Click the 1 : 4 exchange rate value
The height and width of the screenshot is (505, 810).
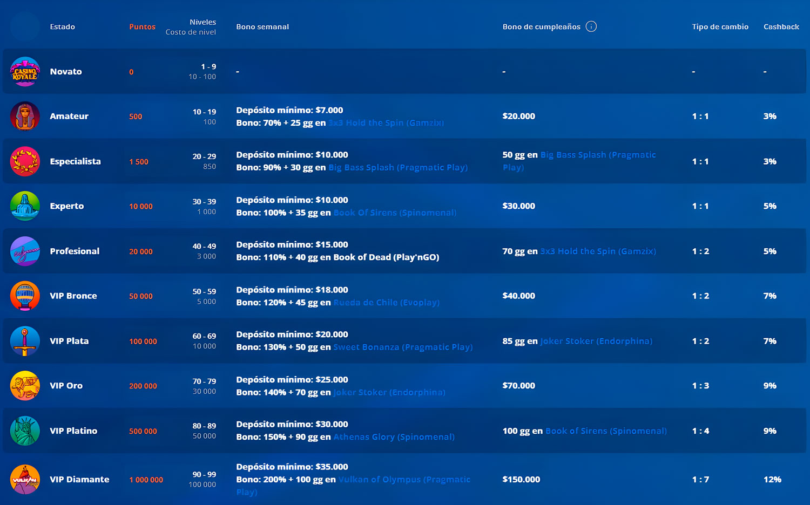coord(700,431)
